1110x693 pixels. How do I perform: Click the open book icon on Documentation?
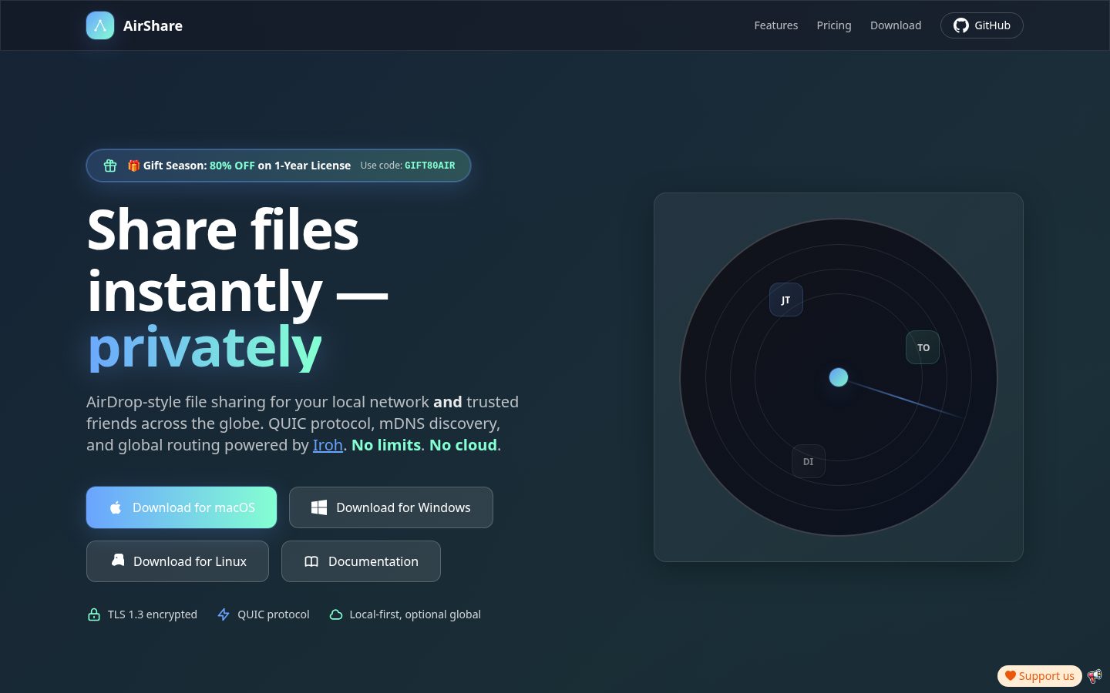[311, 561]
